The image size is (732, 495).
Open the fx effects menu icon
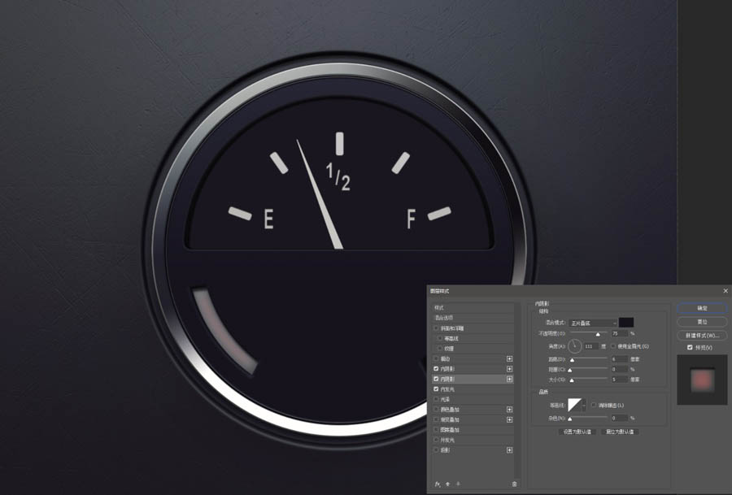click(x=438, y=484)
